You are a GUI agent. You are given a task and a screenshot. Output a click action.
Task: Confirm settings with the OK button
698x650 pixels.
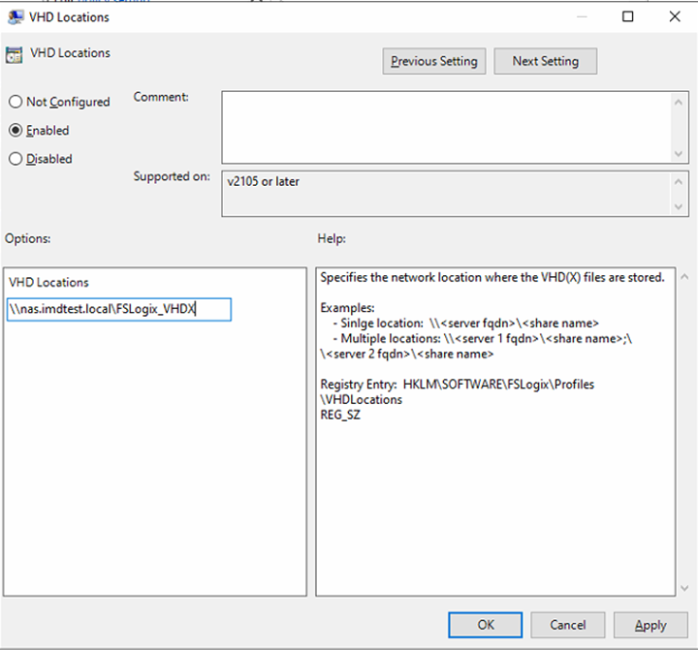tap(485, 625)
